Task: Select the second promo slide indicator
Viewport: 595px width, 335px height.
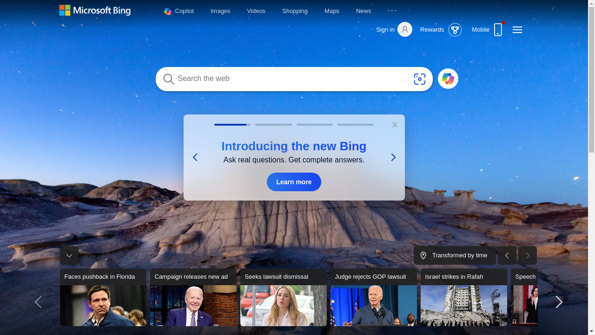Action: tap(273, 125)
